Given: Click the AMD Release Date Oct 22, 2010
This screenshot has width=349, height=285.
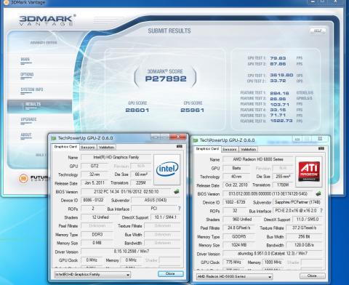Looking at the screenshot, I should pyautogui.click(x=236, y=185).
